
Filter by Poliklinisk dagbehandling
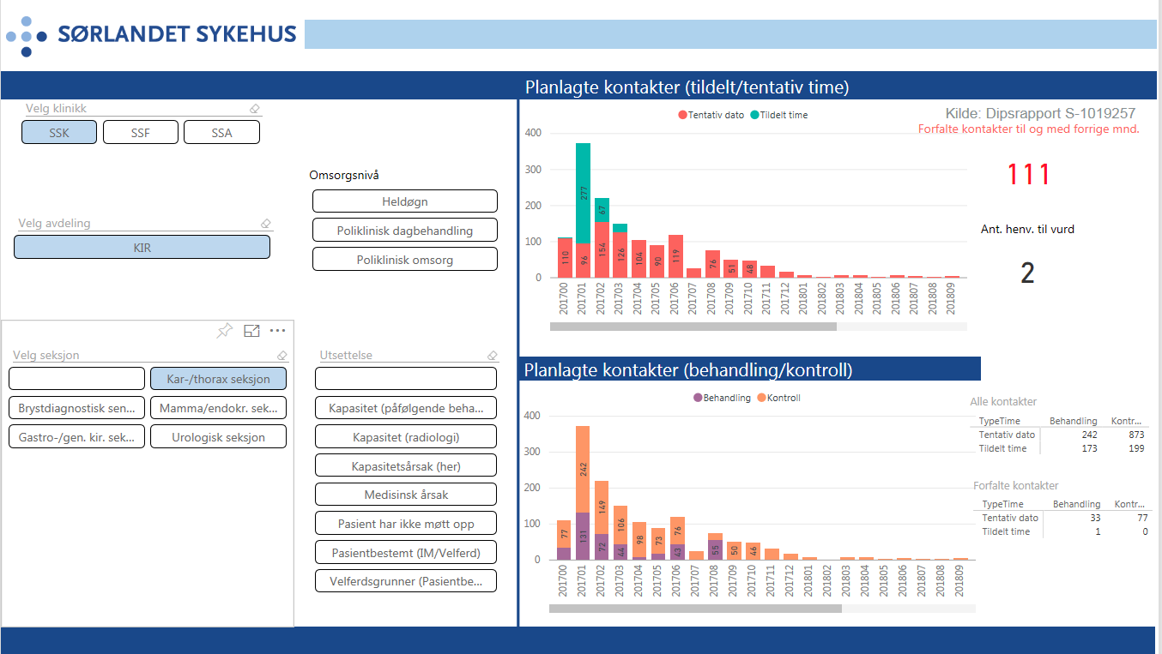[405, 230]
